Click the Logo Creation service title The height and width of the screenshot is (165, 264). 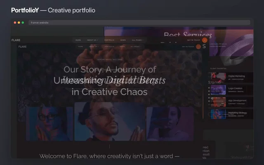(x=235, y=88)
